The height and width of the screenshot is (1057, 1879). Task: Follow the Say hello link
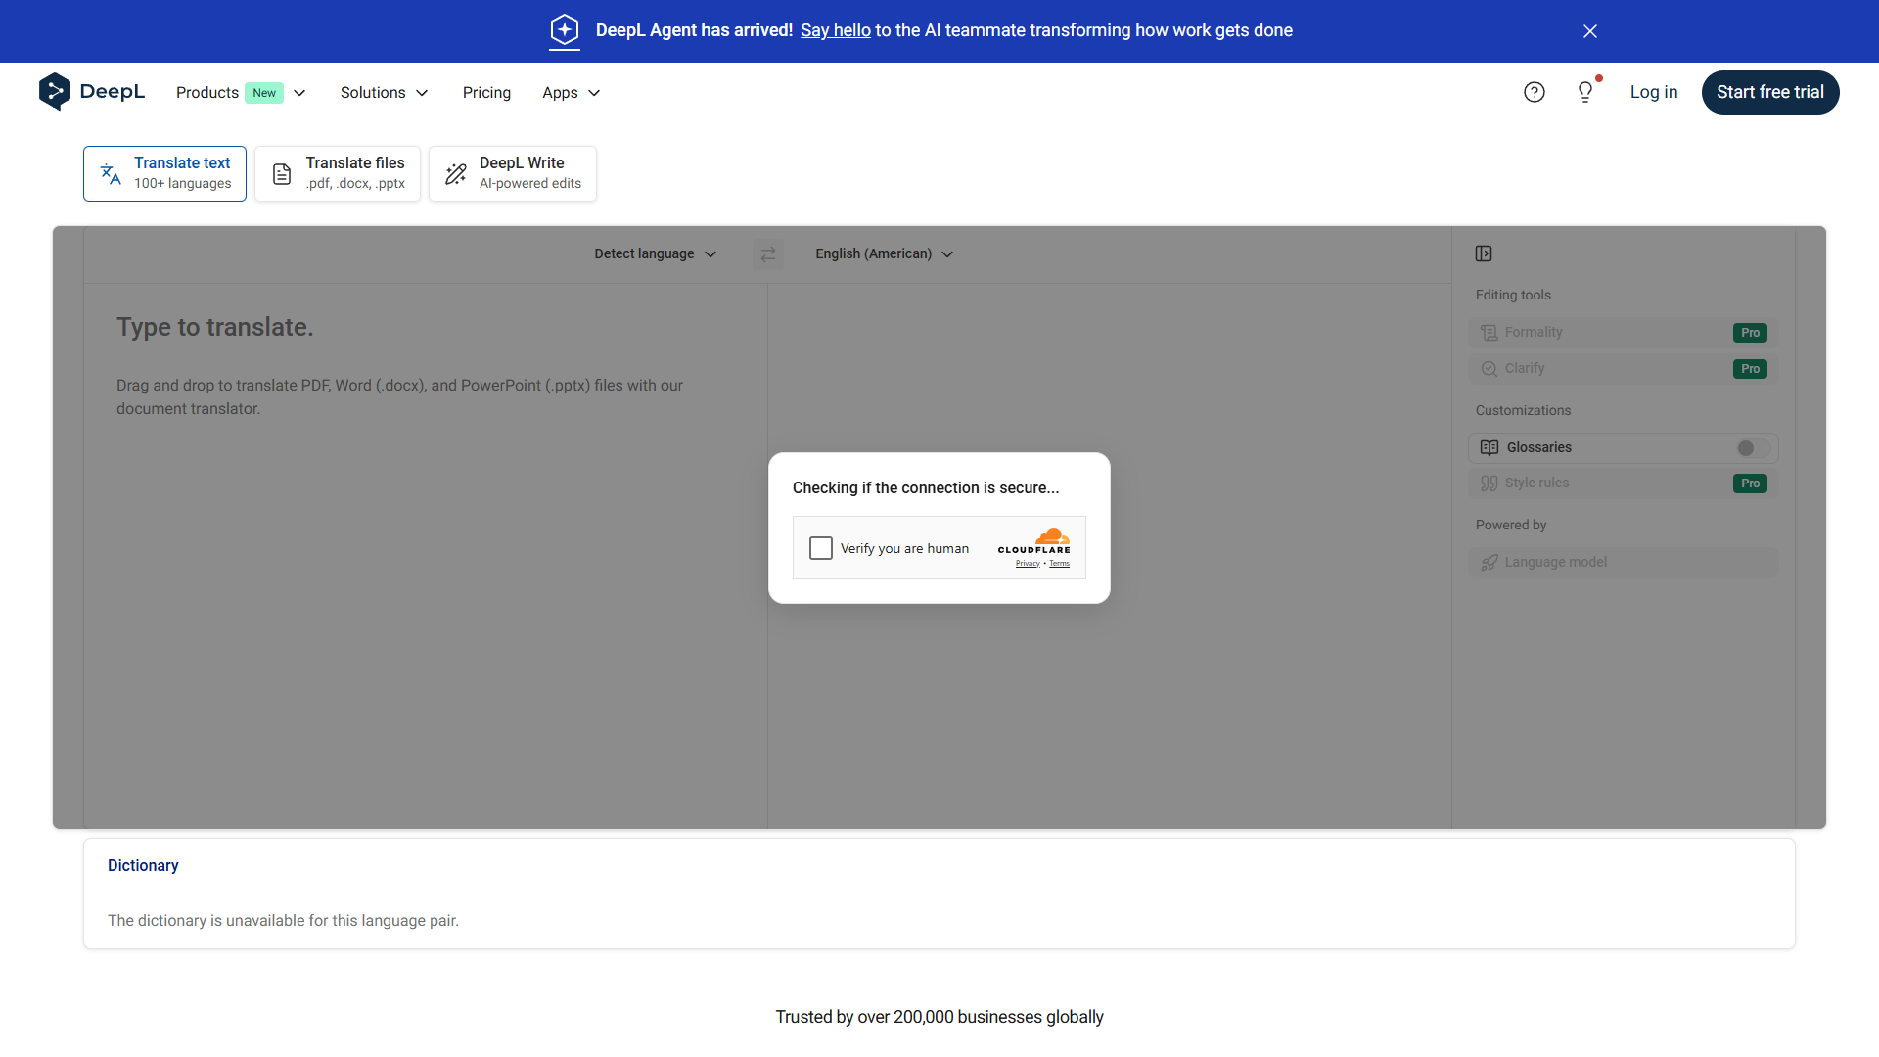pyautogui.click(x=835, y=30)
